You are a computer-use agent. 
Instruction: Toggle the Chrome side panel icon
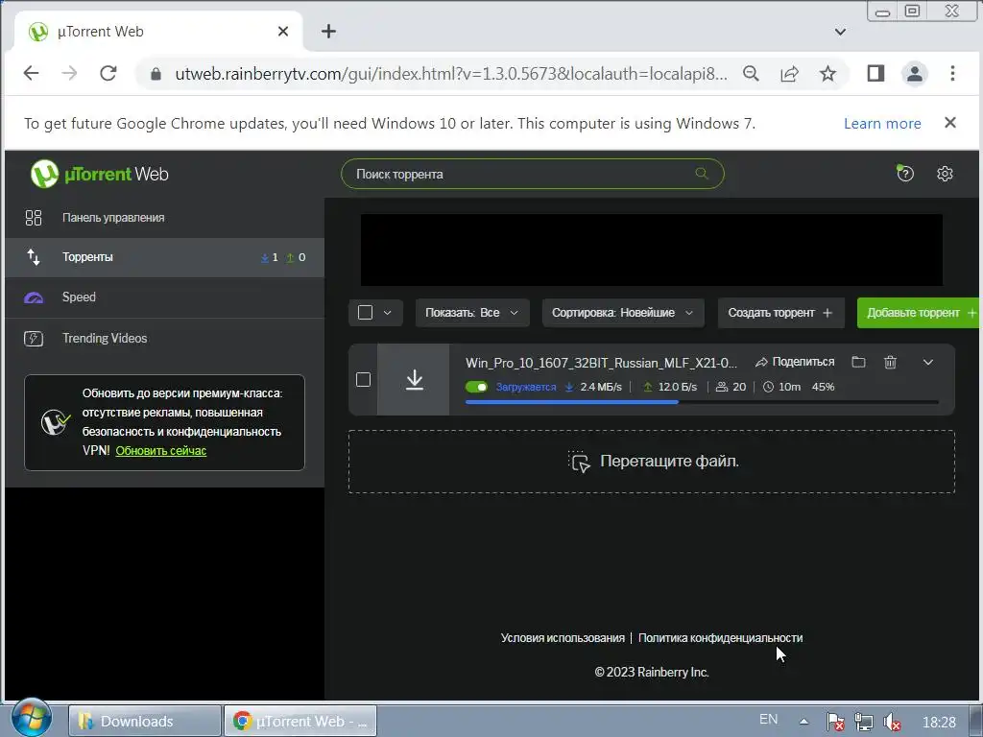[x=875, y=73]
